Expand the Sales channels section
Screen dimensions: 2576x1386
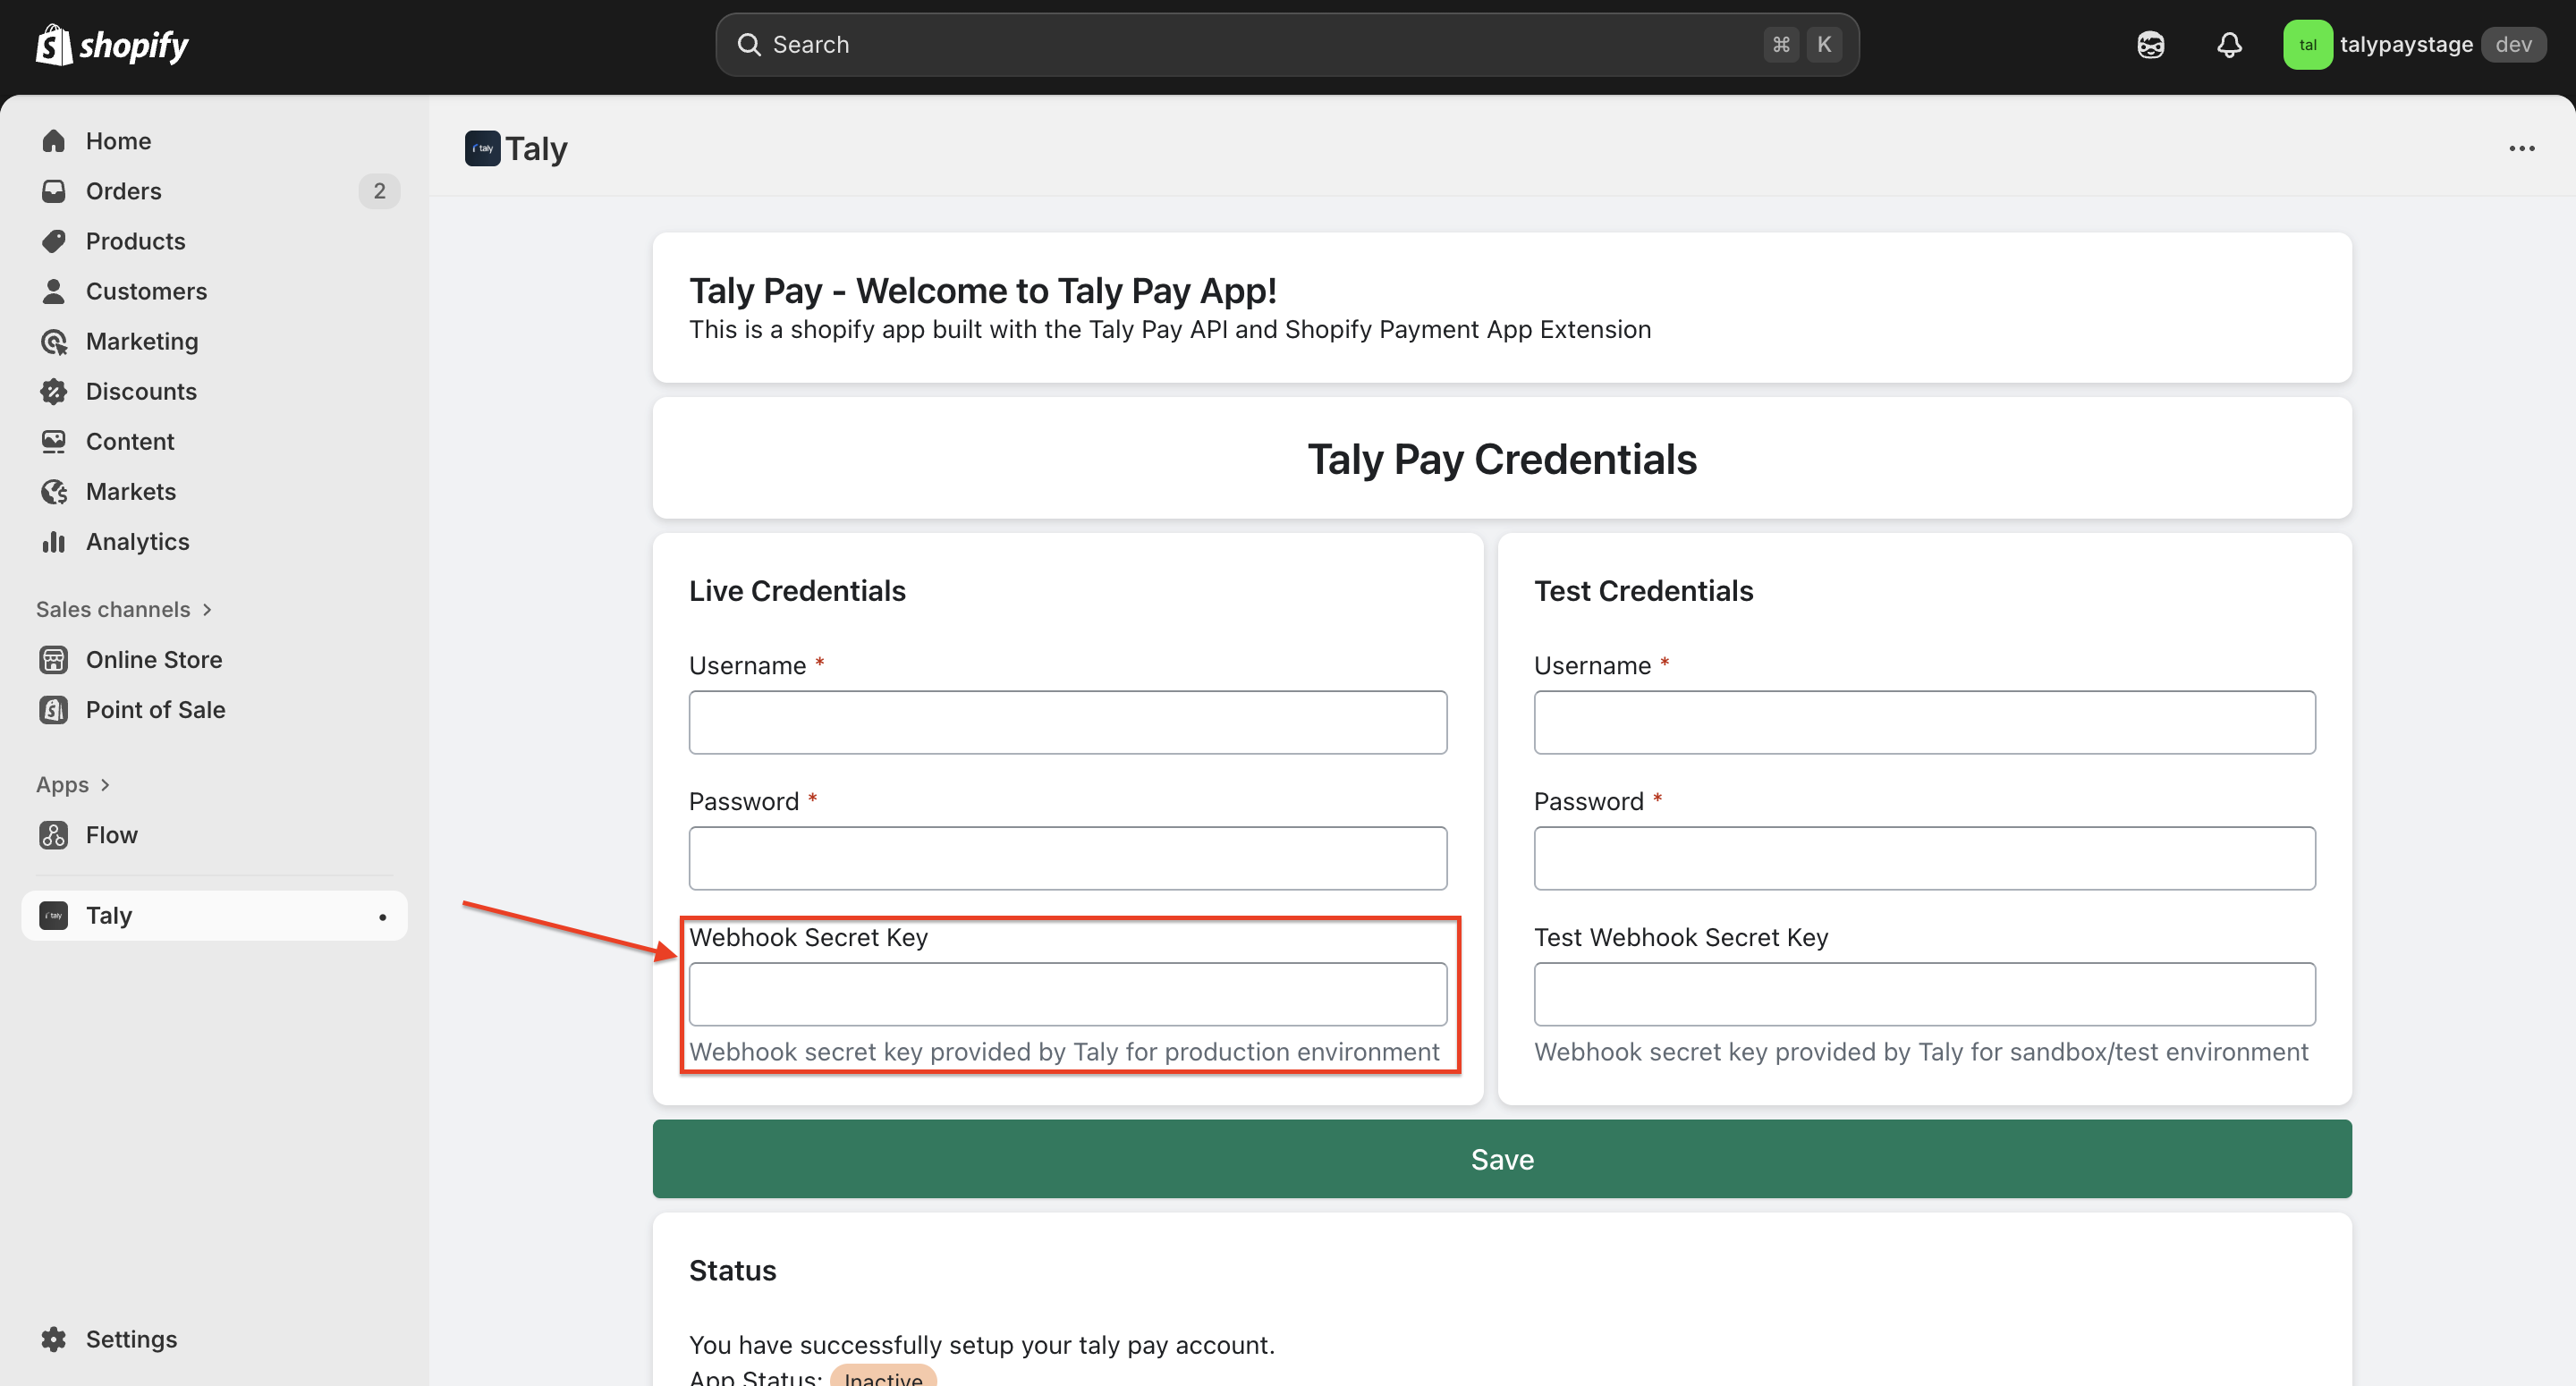coord(124,609)
